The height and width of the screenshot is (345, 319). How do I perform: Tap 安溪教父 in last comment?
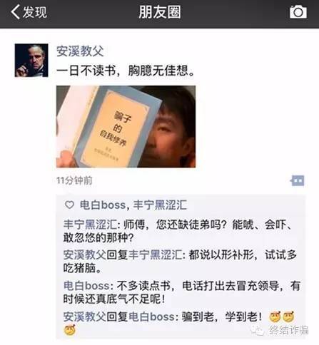pyautogui.click(x=84, y=316)
